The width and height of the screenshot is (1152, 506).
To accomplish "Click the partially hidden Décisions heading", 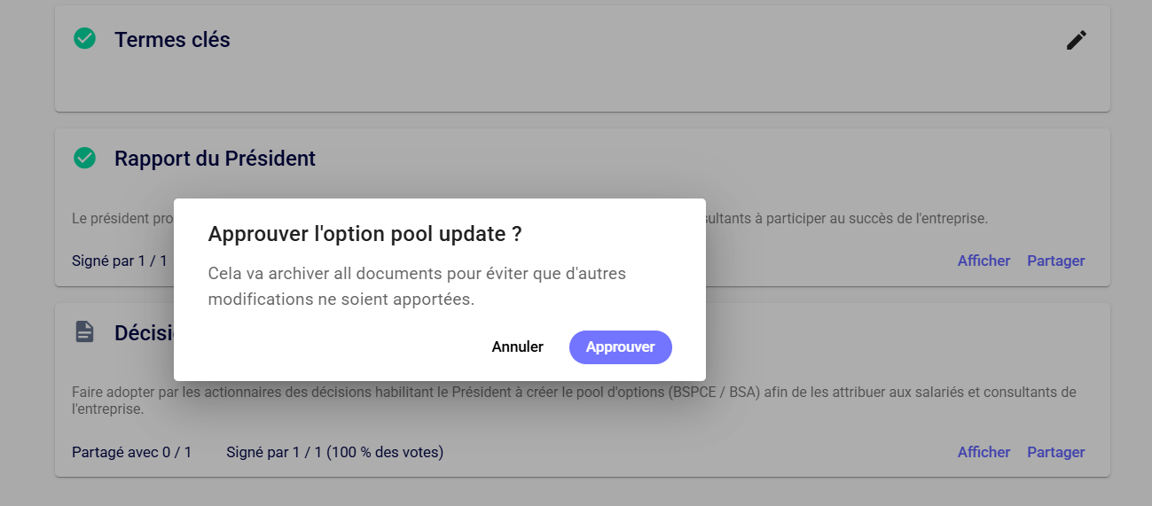I will pyautogui.click(x=144, y=333).
